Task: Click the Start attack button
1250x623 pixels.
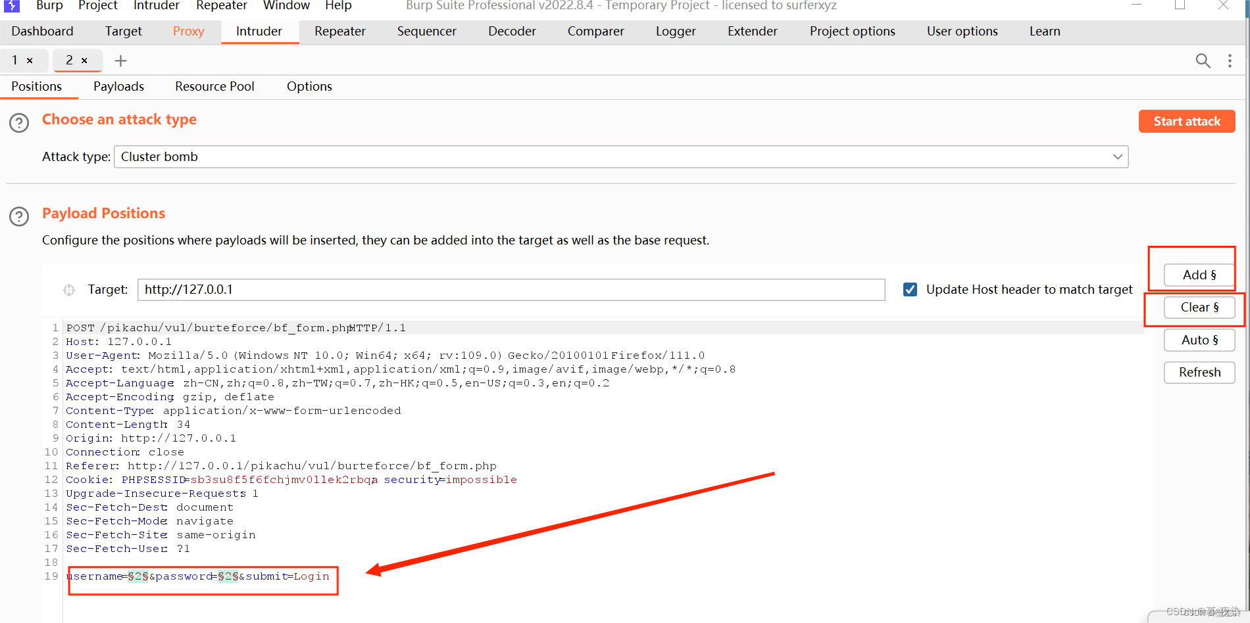Action: click(x=1187, y=122)
